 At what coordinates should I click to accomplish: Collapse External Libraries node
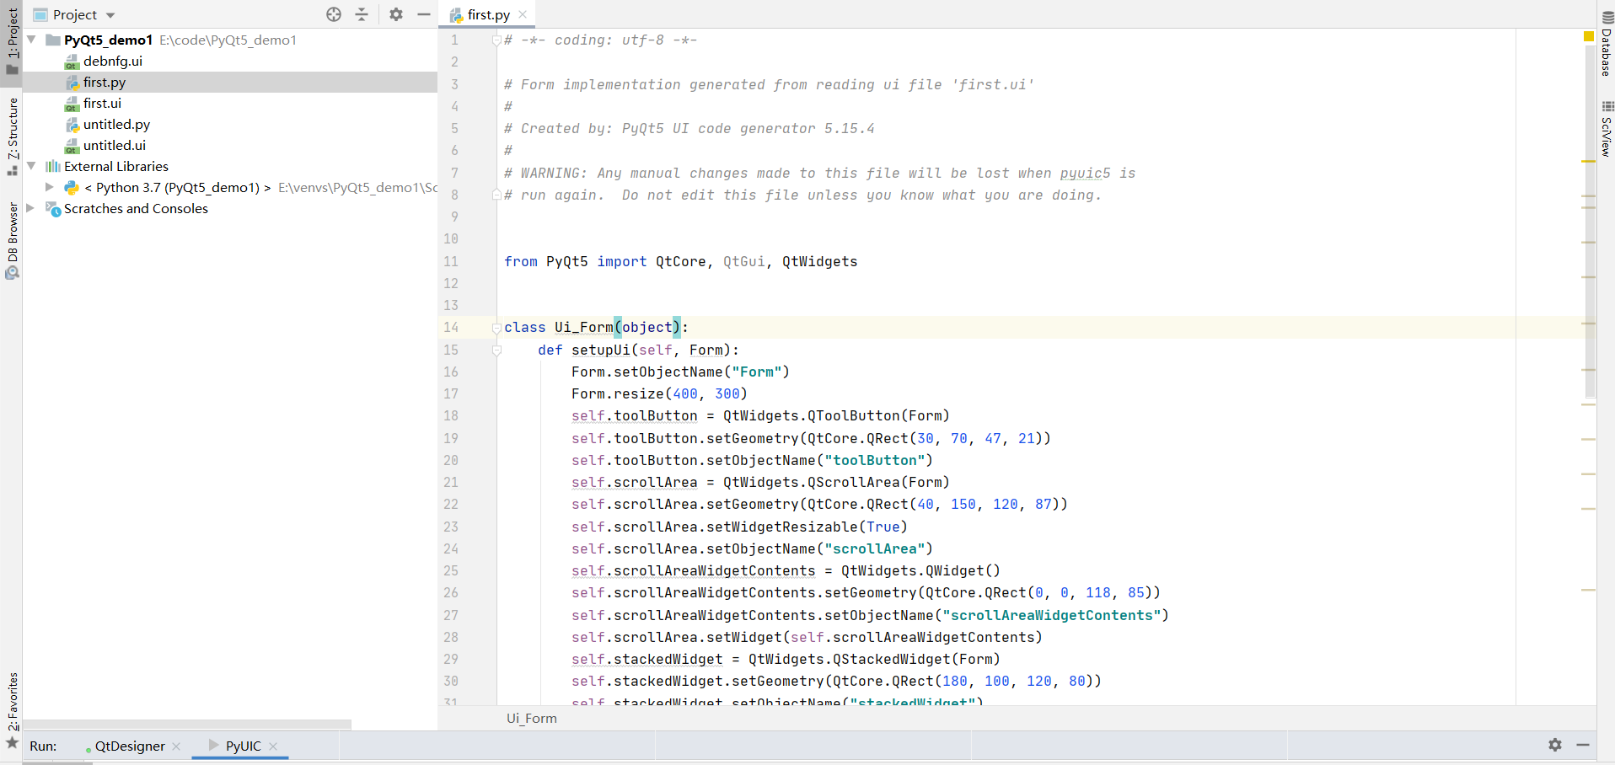pos(31,166)
